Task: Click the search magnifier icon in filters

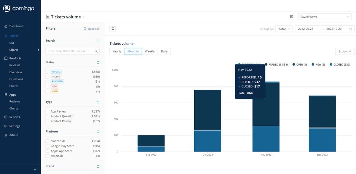Action: click(96, 51)
